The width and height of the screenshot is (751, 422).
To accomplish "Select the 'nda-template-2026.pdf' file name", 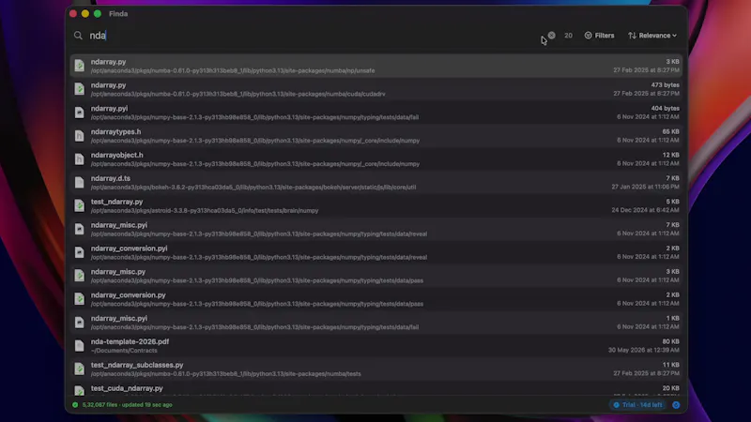I will click(x=130, y=341).
